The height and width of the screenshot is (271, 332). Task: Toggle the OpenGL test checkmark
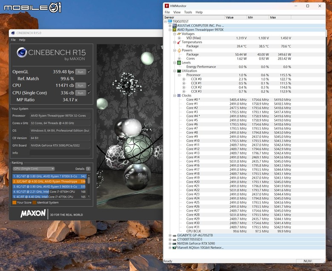(89, 72)
